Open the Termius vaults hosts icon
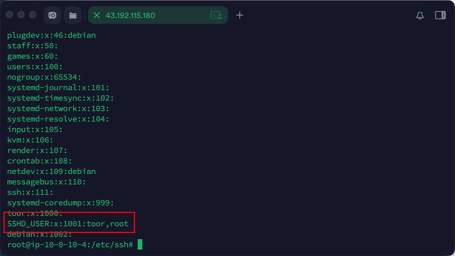This screenshot has width=455, height=256. pos(52,15)
